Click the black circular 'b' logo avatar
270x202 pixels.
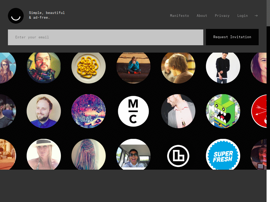pos(178,156)
